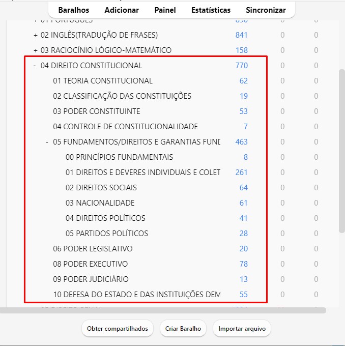This screenshot has height=346, width=345.
Task: Select subdeck 01 TEORIA CONSTITUCIONAL
Action: (x=103, y=81)
